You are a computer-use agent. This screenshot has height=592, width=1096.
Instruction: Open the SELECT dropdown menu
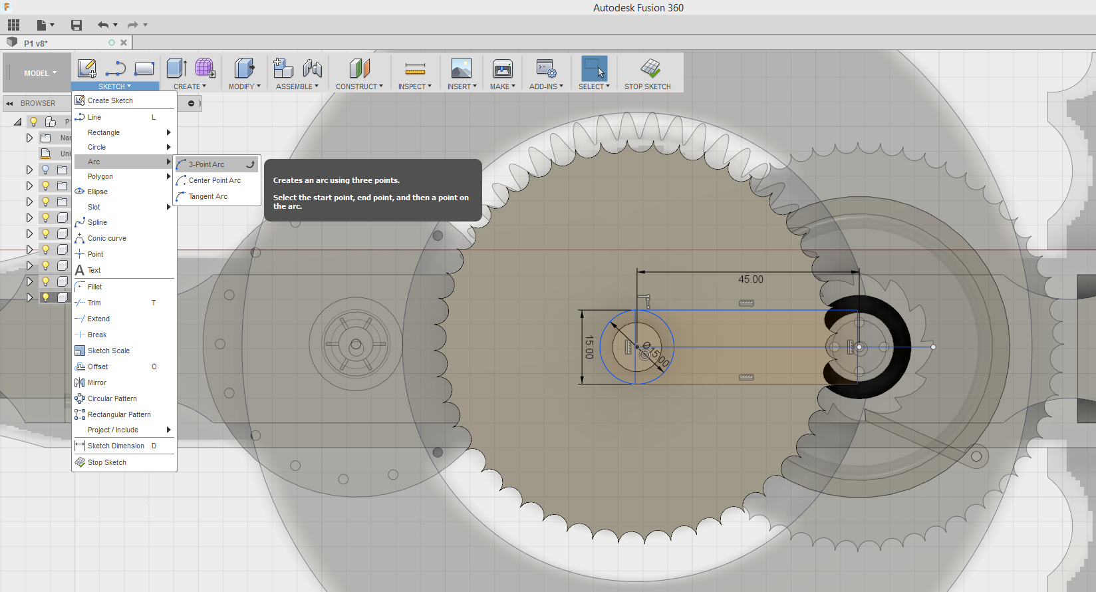click(594, 86)
